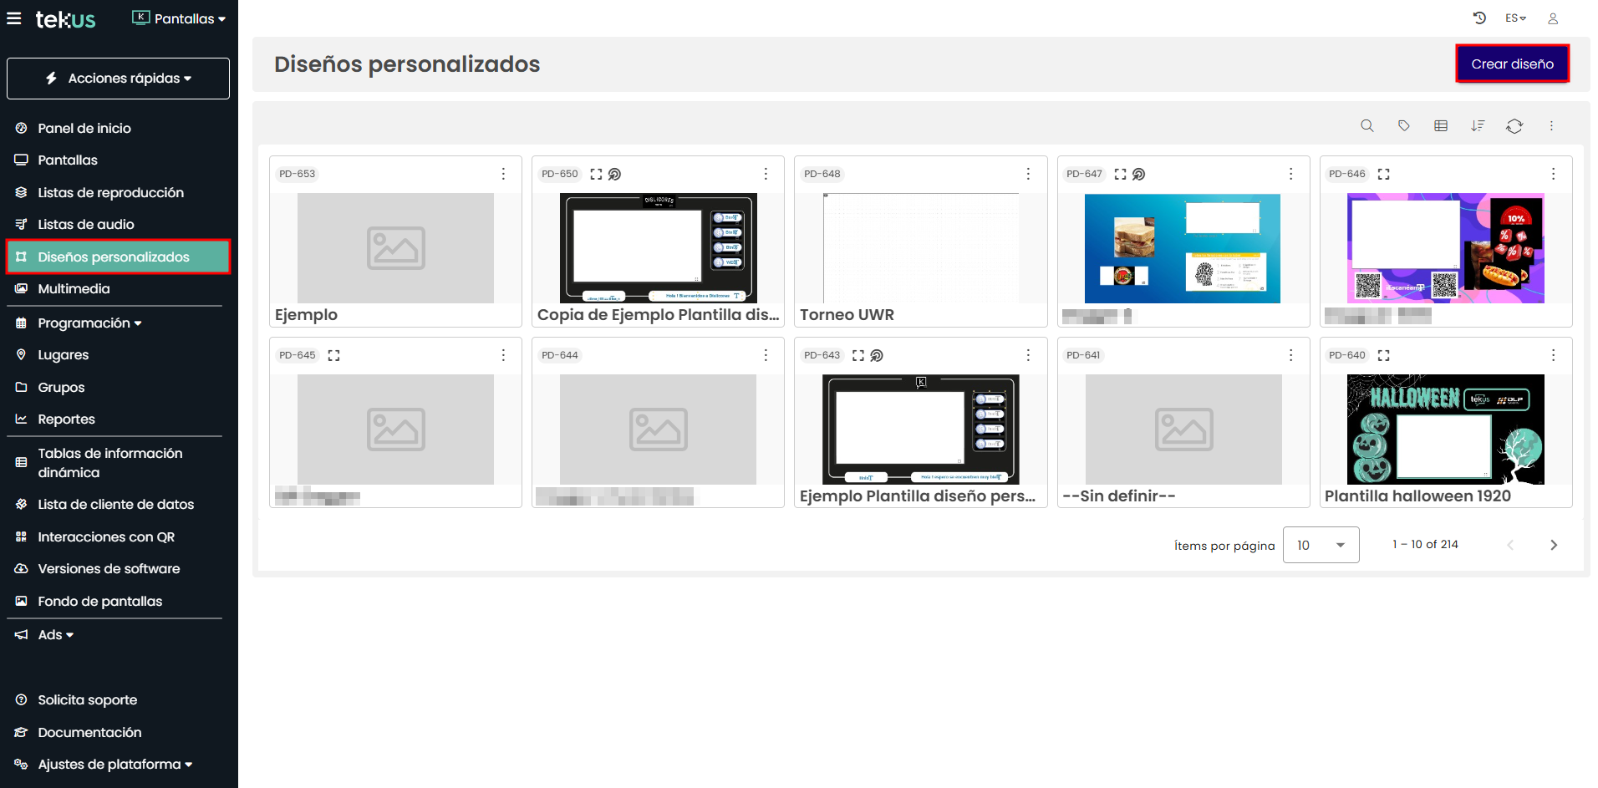Open the items per page dropdown
The width and height of the screenshot is (1598, 788).
pyautogui.click(x=1321, y=545)
